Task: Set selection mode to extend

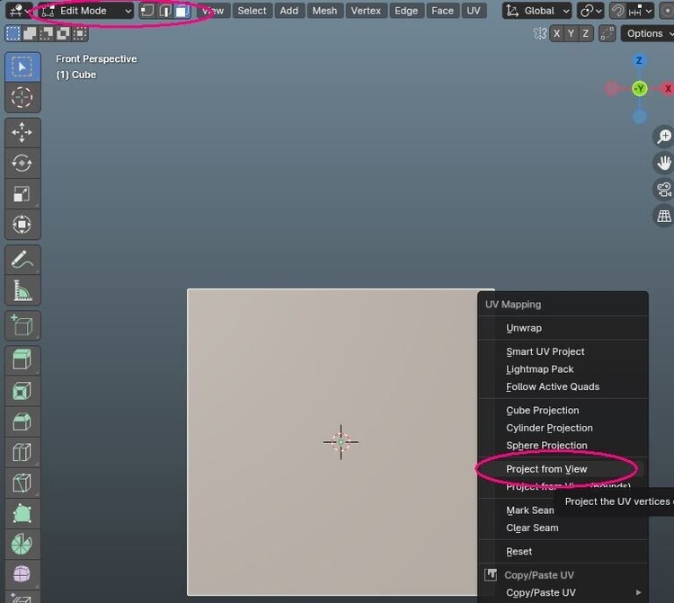Action: (30, 33)
